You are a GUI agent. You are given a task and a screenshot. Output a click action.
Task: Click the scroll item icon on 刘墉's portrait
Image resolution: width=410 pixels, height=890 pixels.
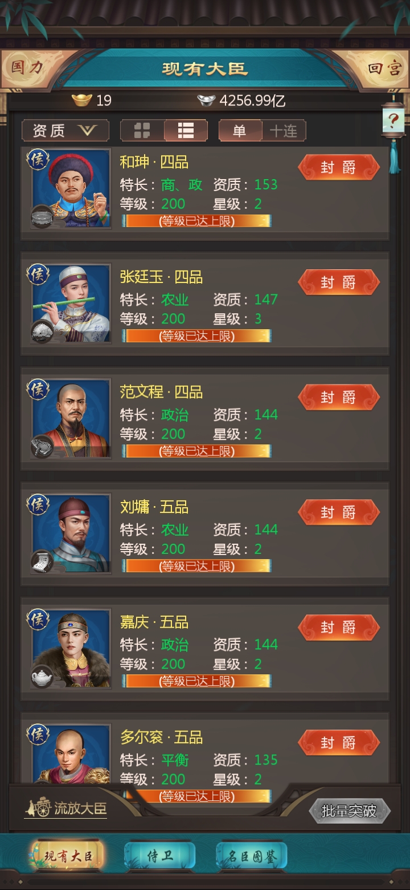(x=42, y=561)
